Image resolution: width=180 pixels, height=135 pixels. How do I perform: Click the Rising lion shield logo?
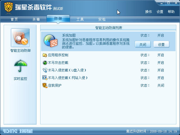click(x=8, y=7)
